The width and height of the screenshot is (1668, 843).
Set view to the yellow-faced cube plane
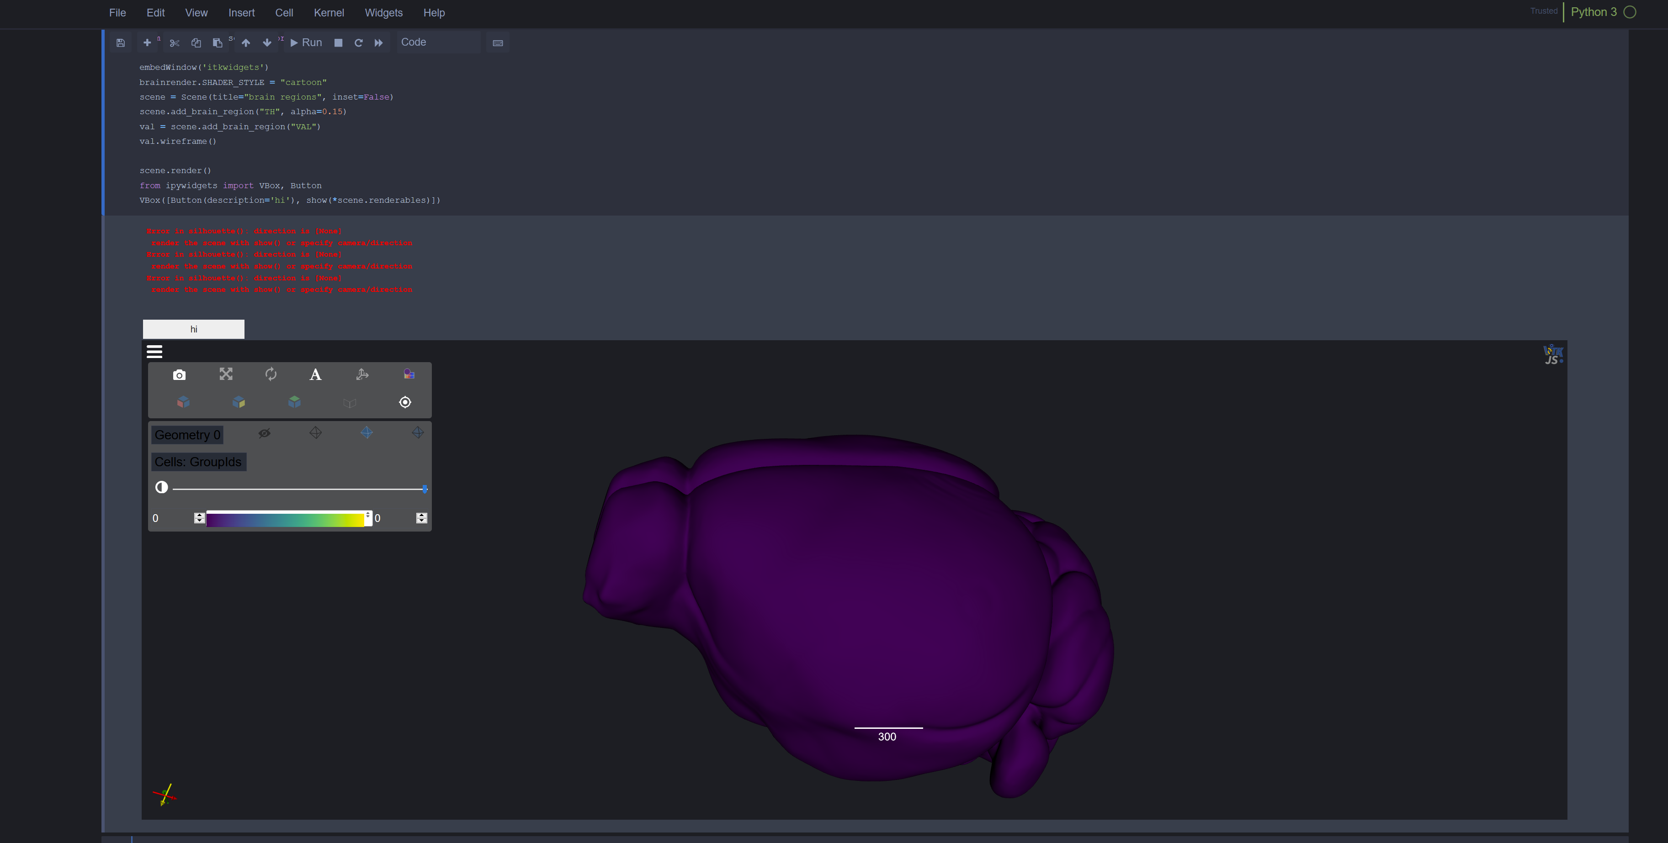[x=238, y=402]
